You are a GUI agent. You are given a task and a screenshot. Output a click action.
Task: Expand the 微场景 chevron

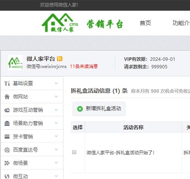pos(56,163)
